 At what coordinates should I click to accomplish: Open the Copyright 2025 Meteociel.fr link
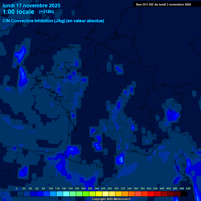coord(111,199)
